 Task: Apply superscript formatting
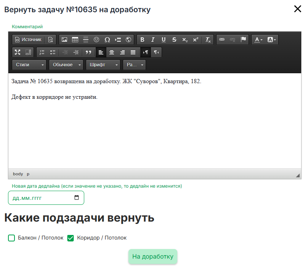point(196,40)
